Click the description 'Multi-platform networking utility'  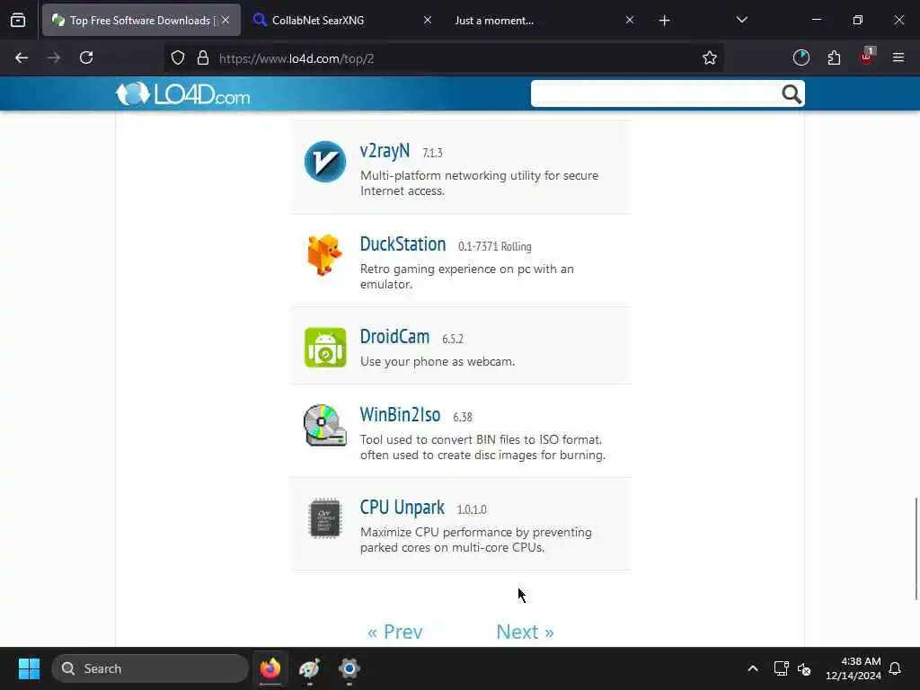point(479,183)
